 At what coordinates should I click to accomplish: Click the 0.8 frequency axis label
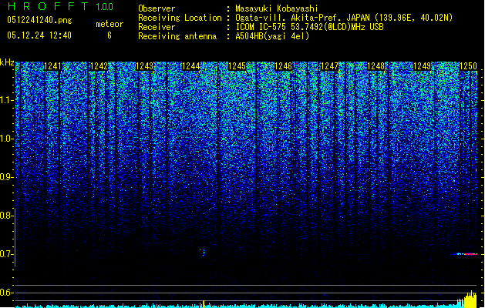click(6, 216)
